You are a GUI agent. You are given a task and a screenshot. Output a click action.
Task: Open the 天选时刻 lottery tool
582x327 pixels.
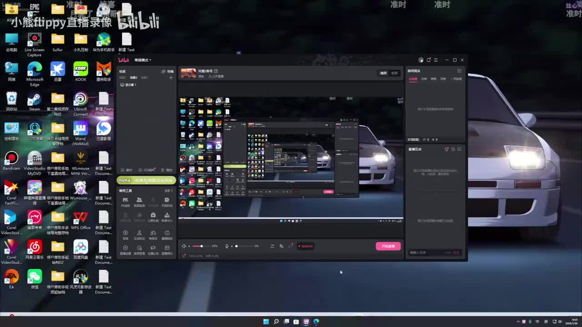tap(167, 202)
